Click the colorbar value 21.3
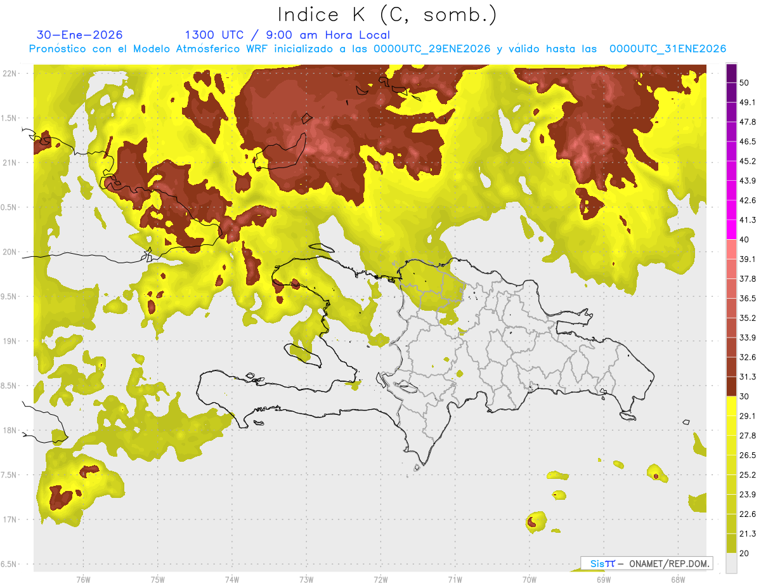This screenshot has width=761, height=588. tap(748, 534)
